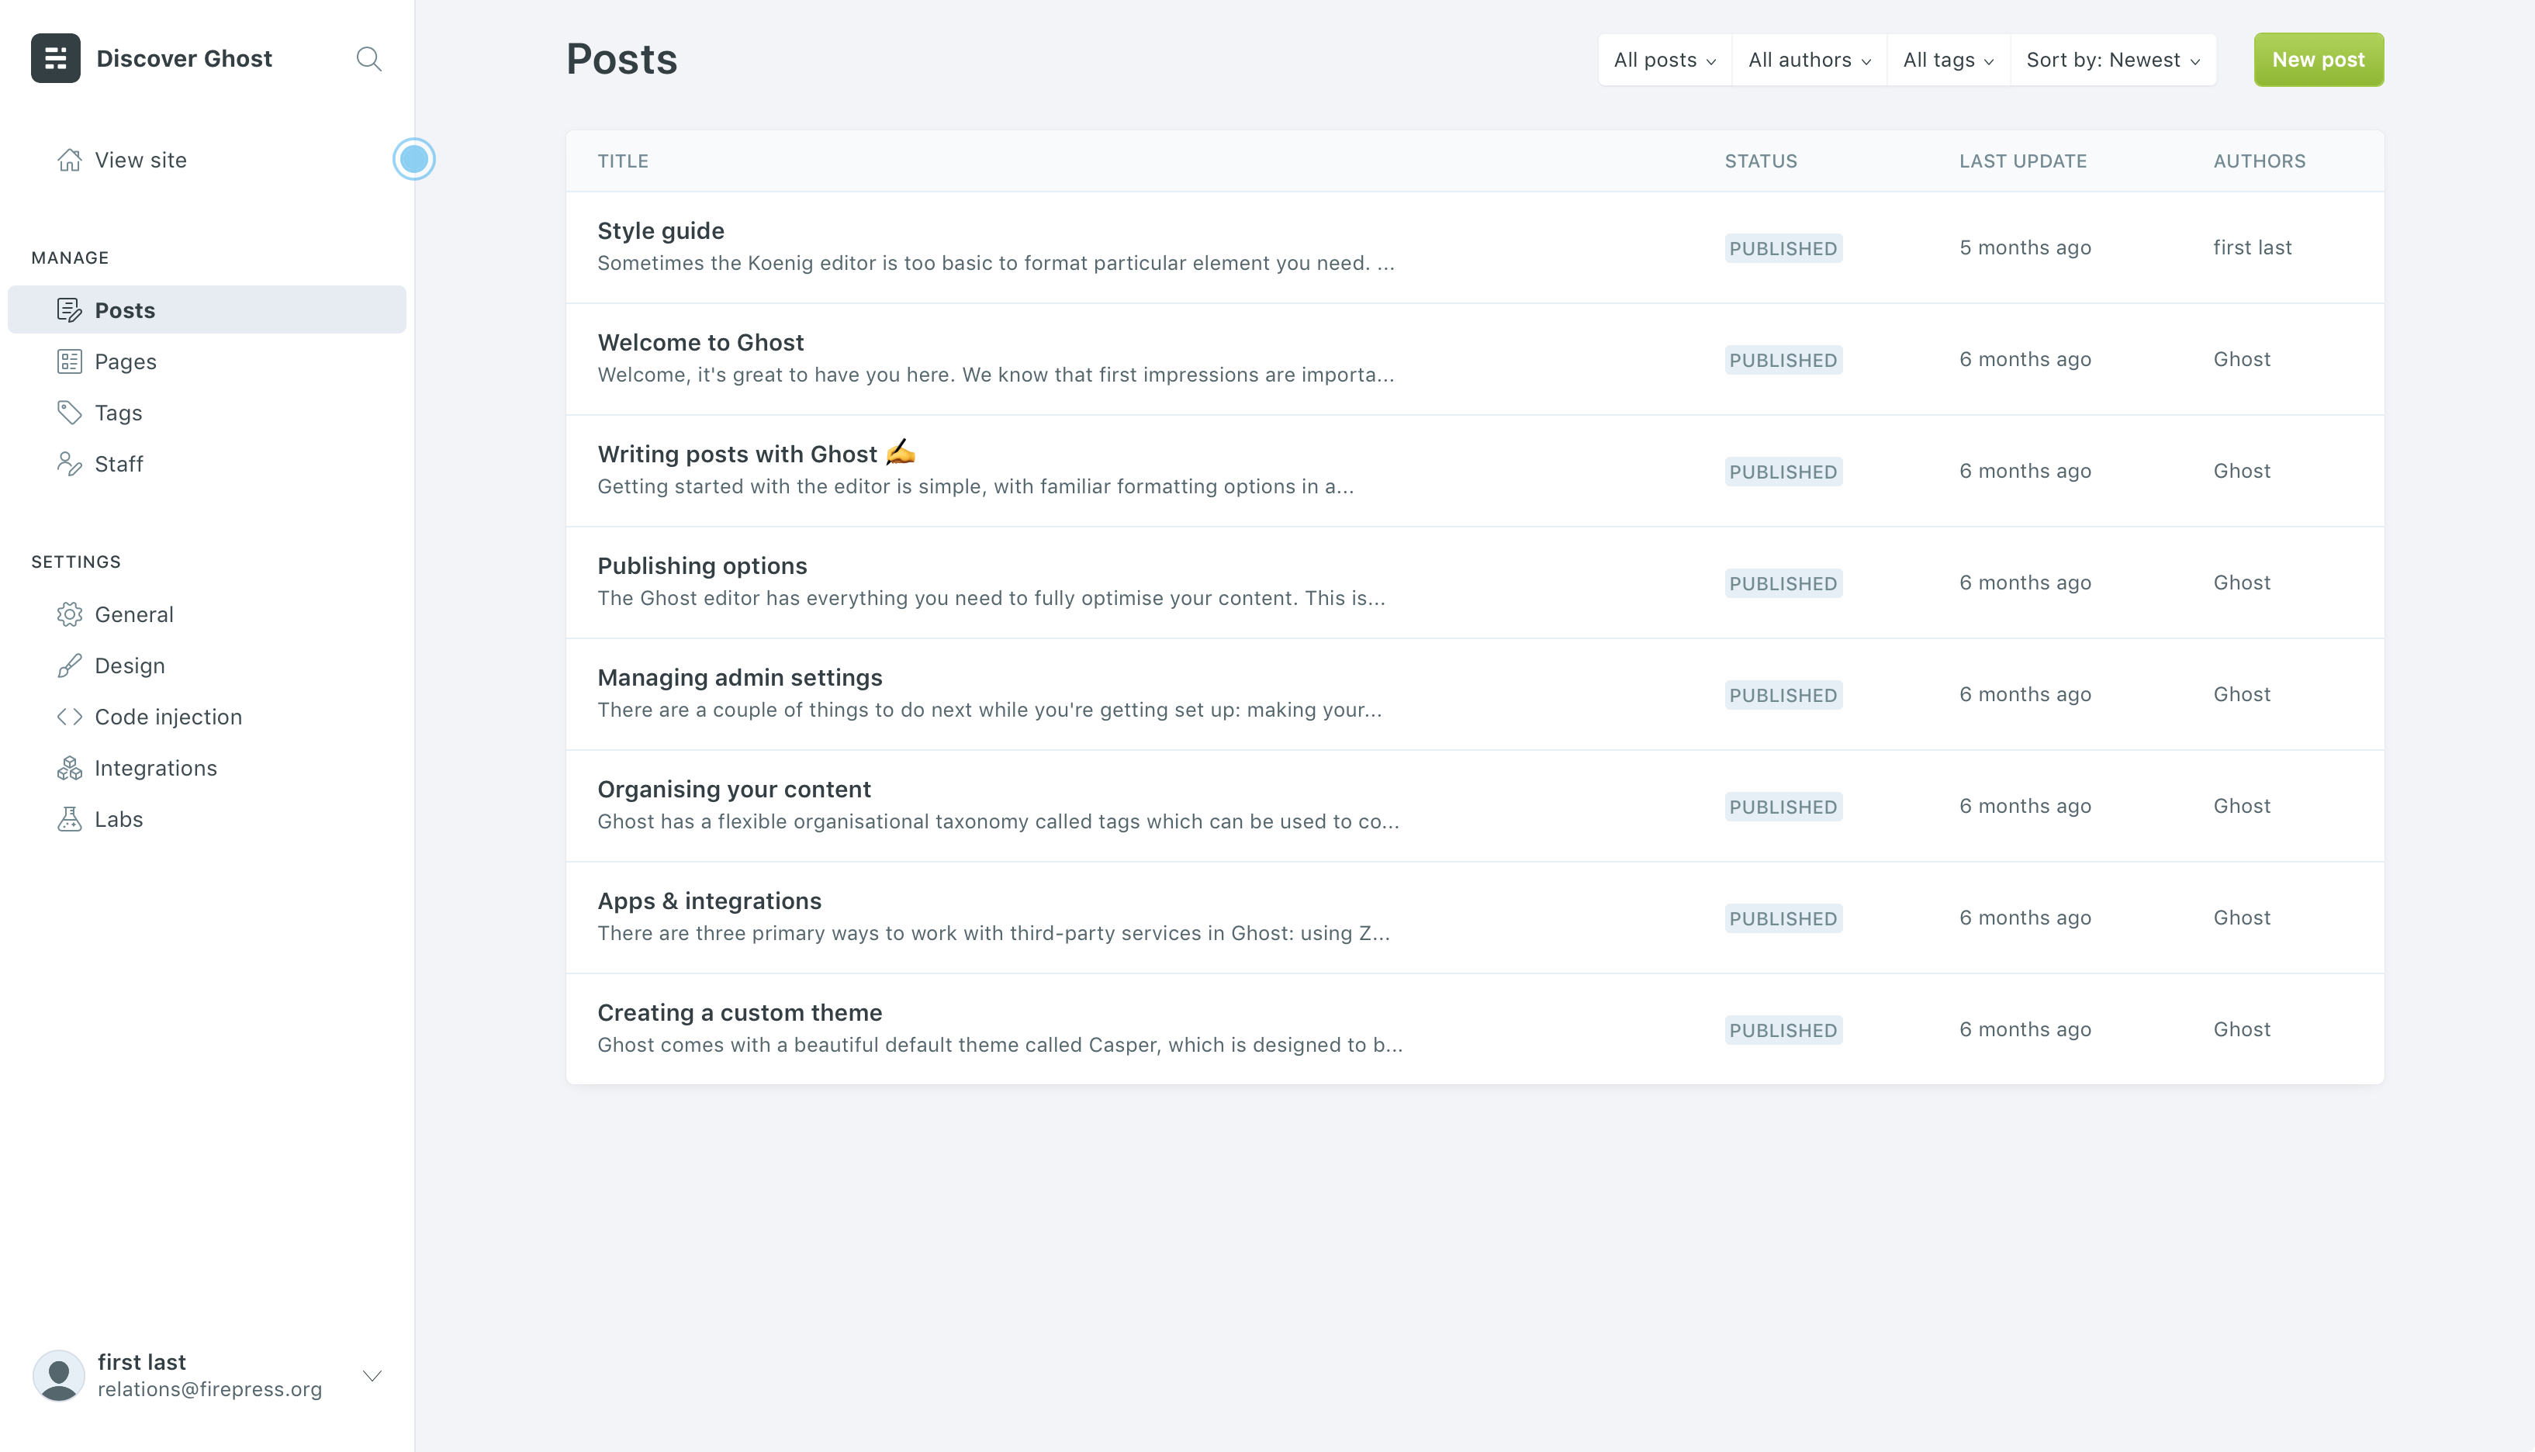Click the Tags label icon

click(x=69, y=413)
